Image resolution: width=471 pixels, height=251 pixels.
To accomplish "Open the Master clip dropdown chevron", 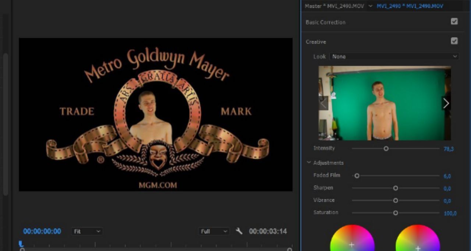I will [x=370, y=6].
